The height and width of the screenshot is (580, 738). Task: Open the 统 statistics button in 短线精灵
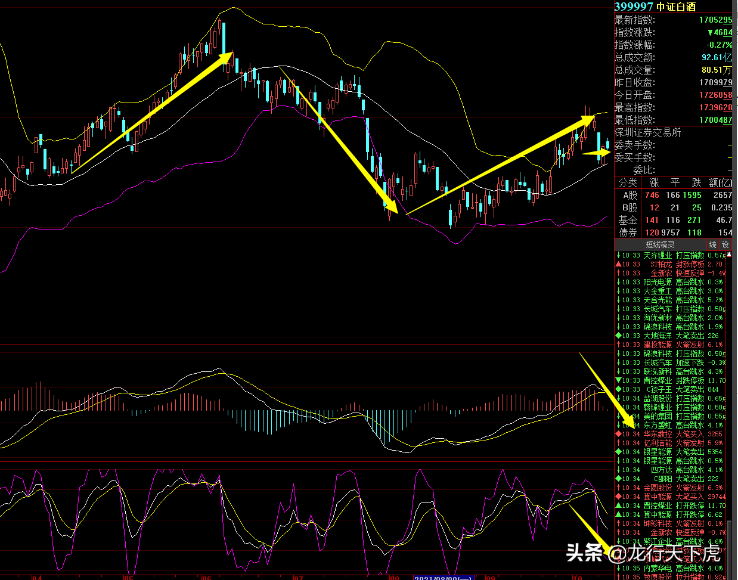(713, 244)
